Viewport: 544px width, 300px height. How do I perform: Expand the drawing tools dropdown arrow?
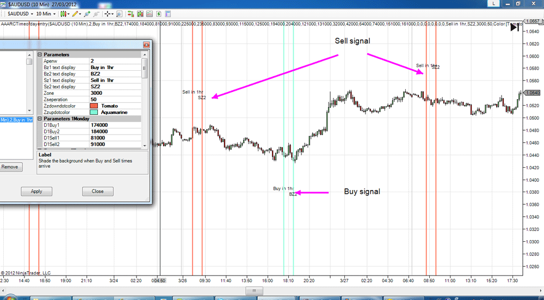coord(80,14)
